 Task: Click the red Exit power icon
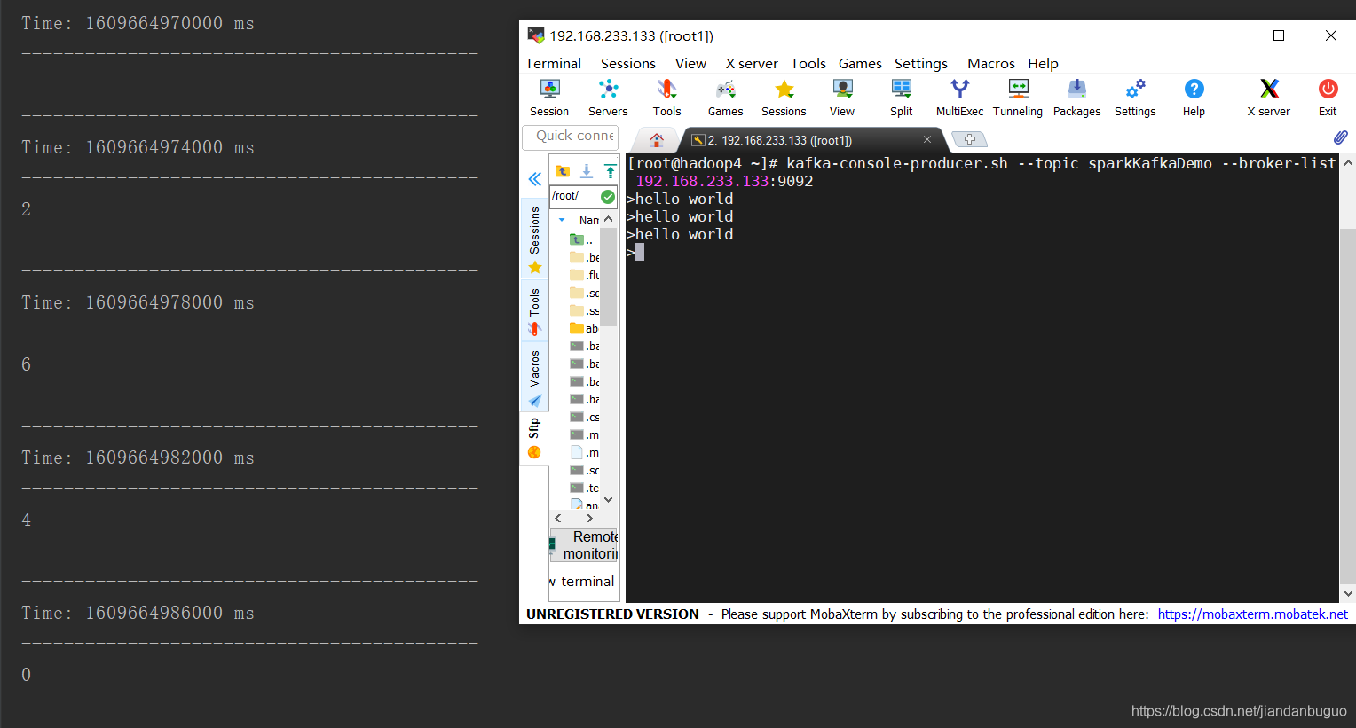click(x=1328, y=90)
